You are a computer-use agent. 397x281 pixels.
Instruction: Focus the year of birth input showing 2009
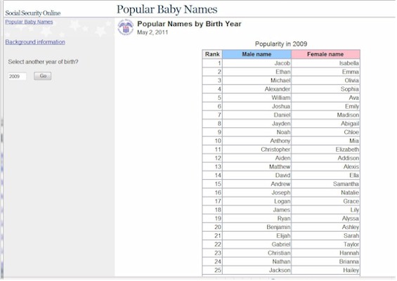(17, 76)
